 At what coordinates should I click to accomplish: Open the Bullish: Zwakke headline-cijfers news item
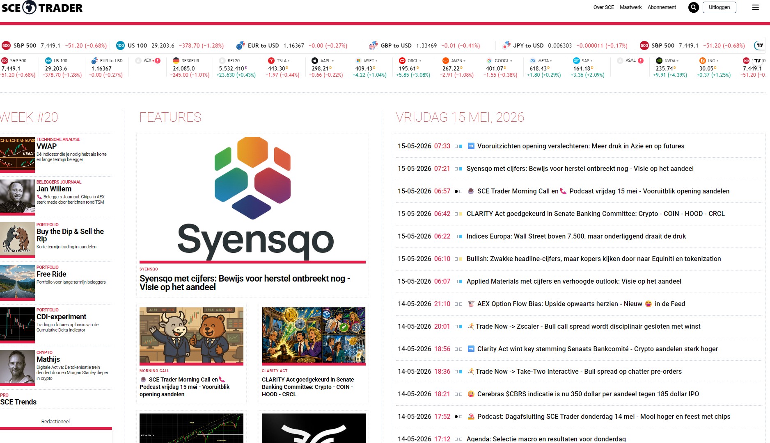[594, 259]
